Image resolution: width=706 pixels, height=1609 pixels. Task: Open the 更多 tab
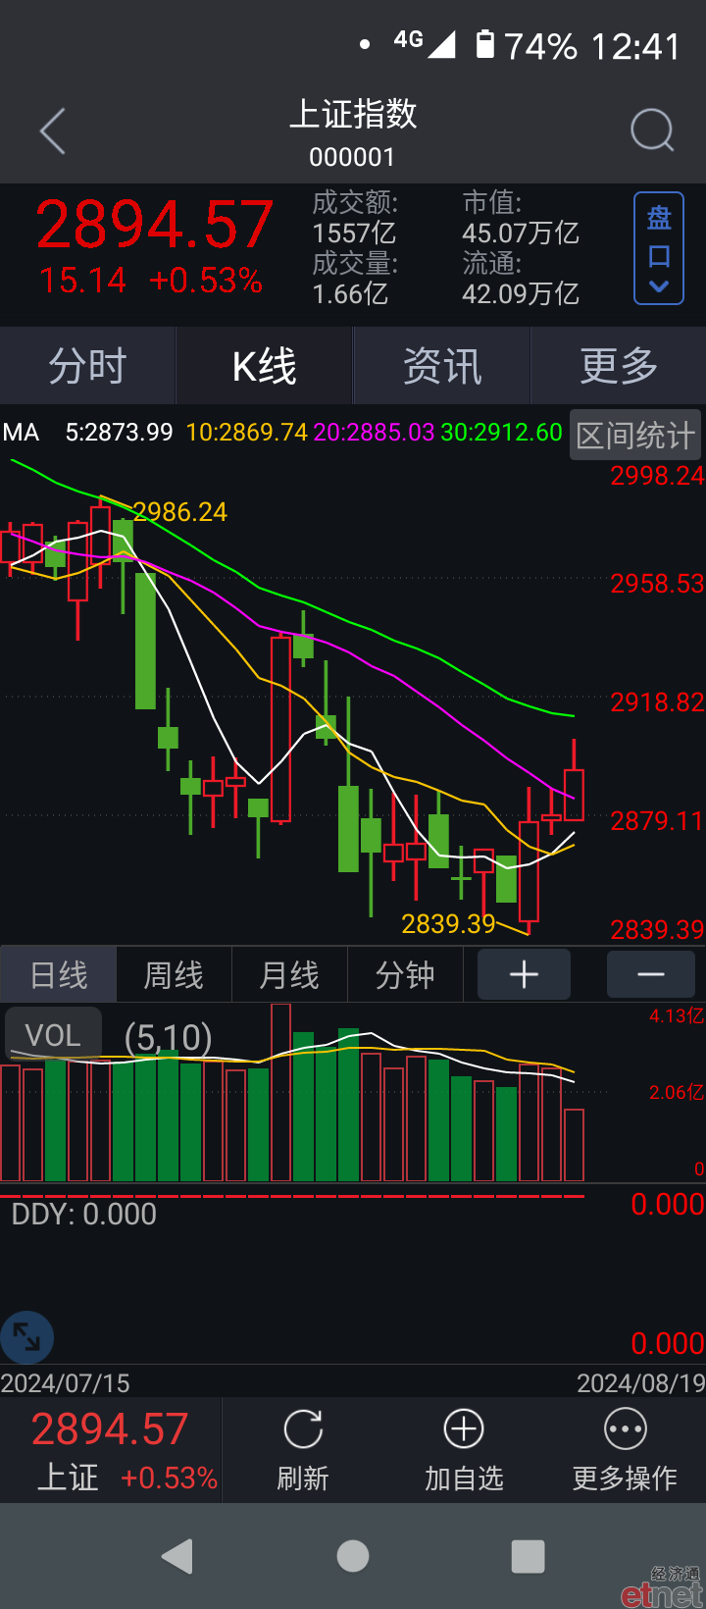tap(619, 366)
